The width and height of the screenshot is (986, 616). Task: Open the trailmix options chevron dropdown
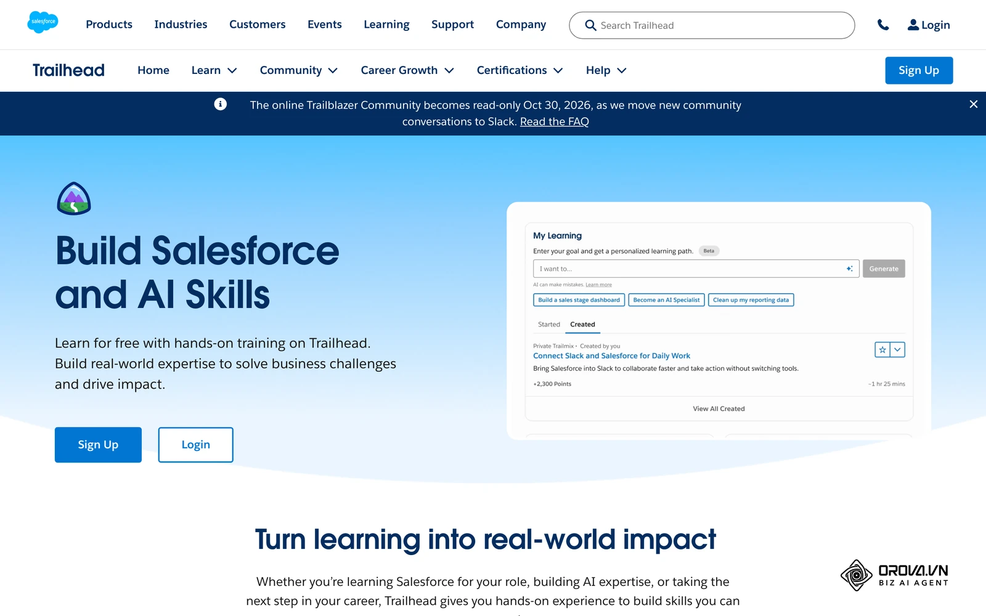click(x=897, y=349)
